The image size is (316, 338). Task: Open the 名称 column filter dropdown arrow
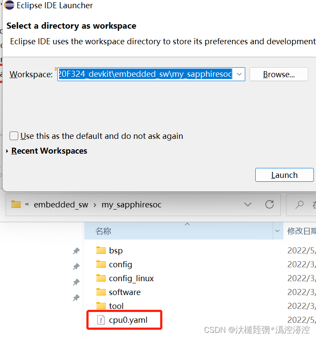point(278,231)
